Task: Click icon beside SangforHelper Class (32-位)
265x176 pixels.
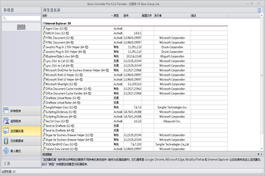Action: [x=44, y=107]
